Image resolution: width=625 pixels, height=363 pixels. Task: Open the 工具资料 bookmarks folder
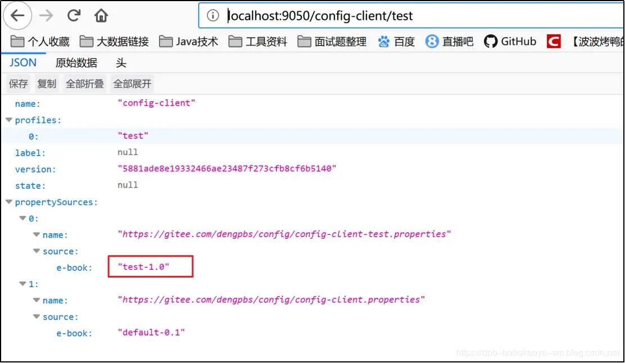257,42
